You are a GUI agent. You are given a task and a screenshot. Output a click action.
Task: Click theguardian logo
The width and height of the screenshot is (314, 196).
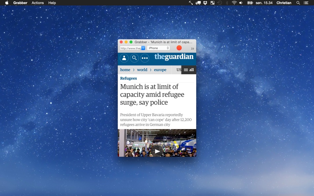click(x=174, y=57)
